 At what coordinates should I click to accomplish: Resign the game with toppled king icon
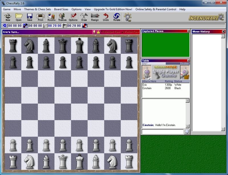95,17
